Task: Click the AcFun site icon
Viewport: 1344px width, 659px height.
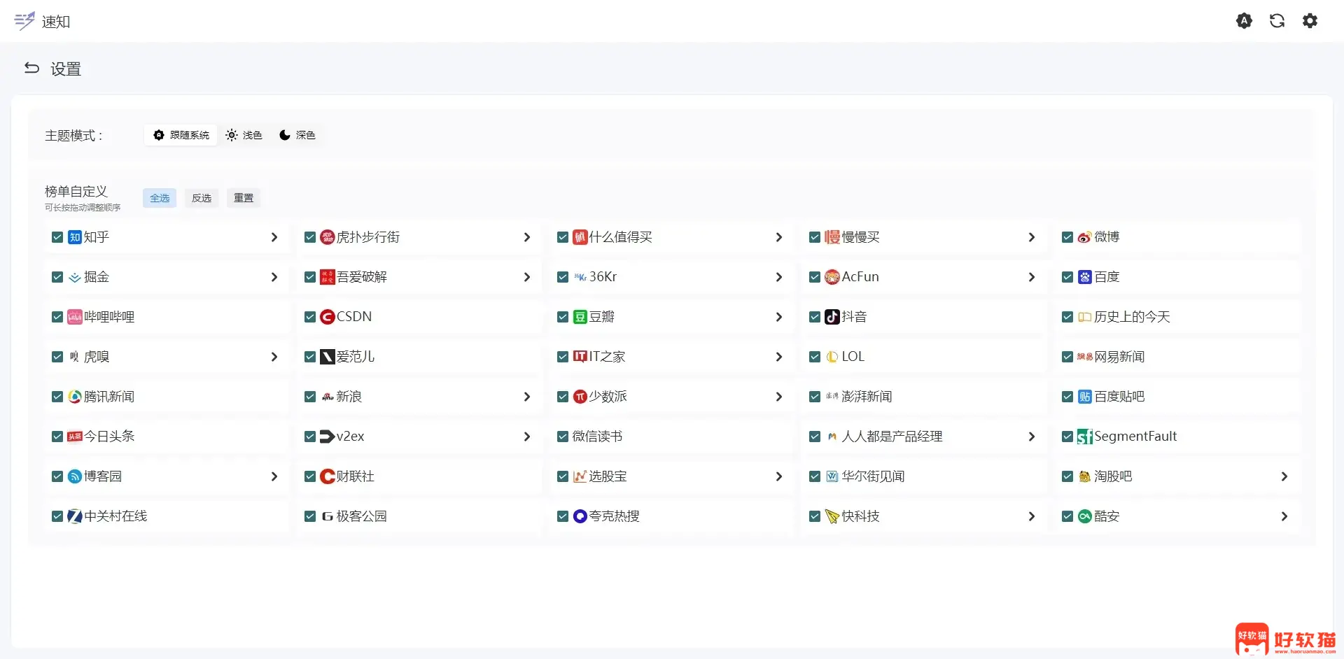Action: (832, 277)
